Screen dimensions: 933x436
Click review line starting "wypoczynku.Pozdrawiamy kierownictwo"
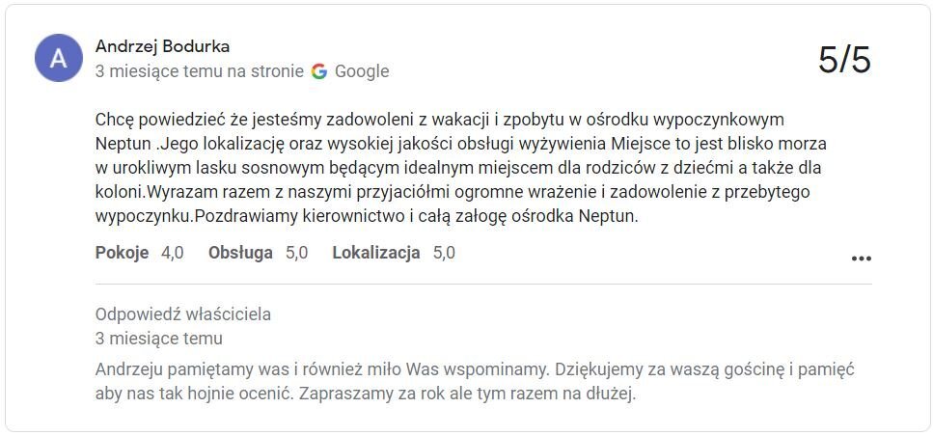tap(367, 217)
